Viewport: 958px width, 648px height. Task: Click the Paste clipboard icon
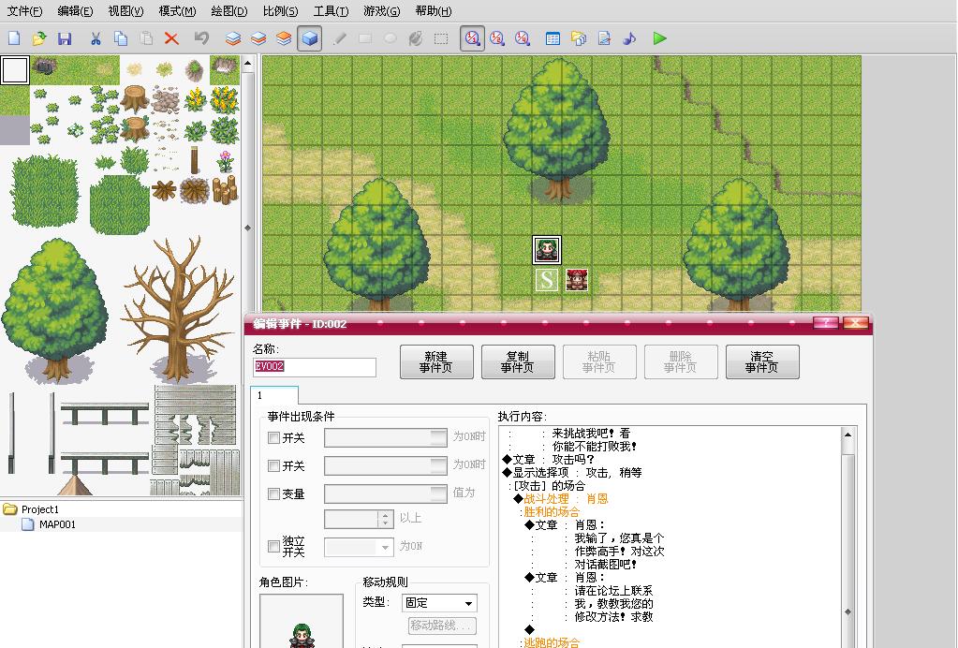(146, 38)
